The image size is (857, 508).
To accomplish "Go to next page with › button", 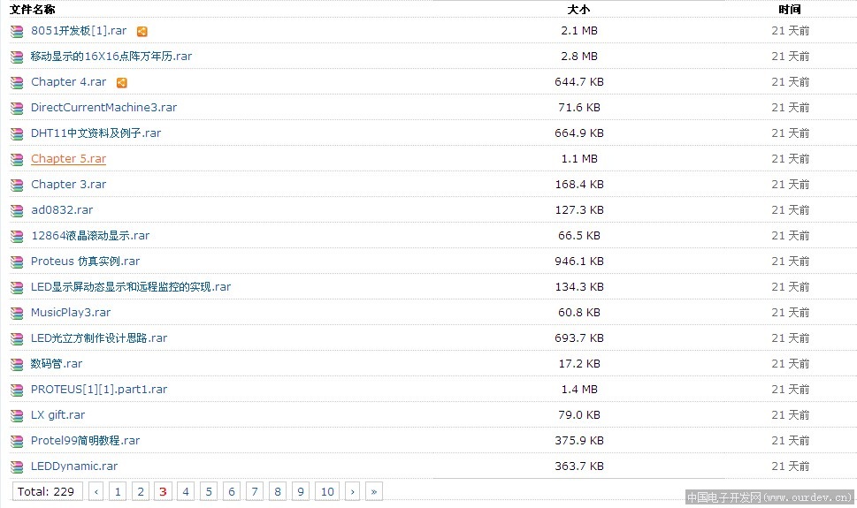I will [x=353, y=491].
